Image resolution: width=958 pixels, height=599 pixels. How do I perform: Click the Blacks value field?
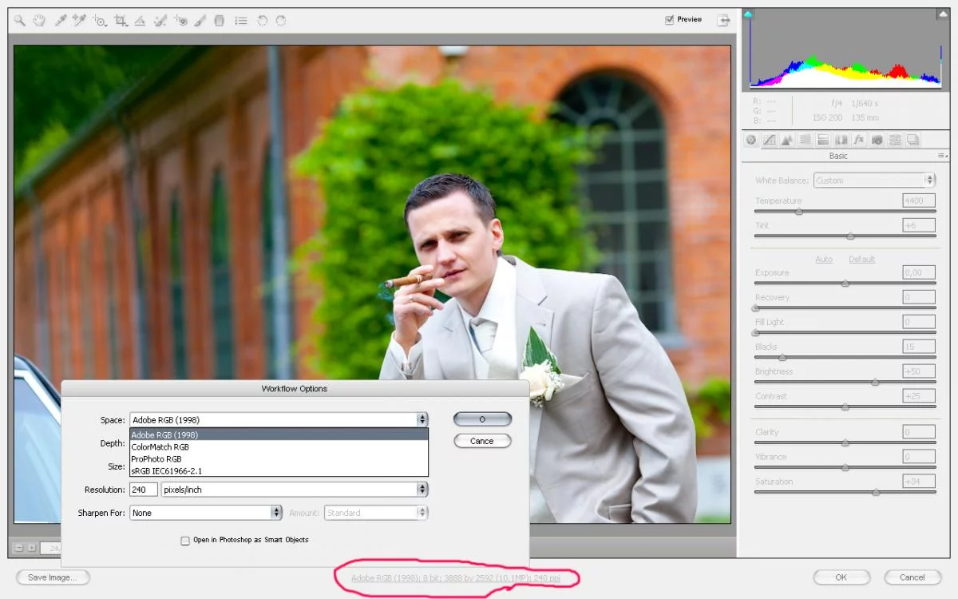pos(919,347)
